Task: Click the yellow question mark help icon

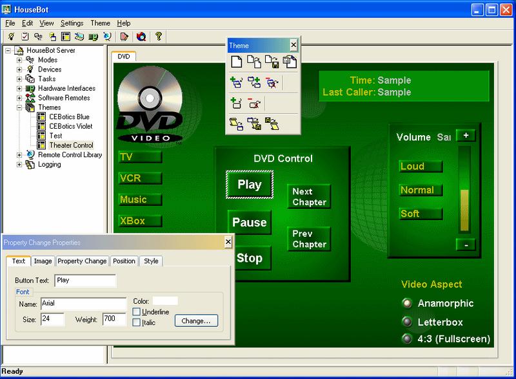Action: tap(159, 36)
